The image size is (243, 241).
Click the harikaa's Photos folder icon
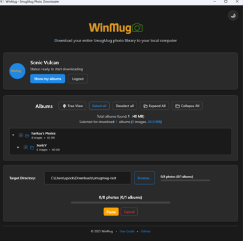(27, 135)
